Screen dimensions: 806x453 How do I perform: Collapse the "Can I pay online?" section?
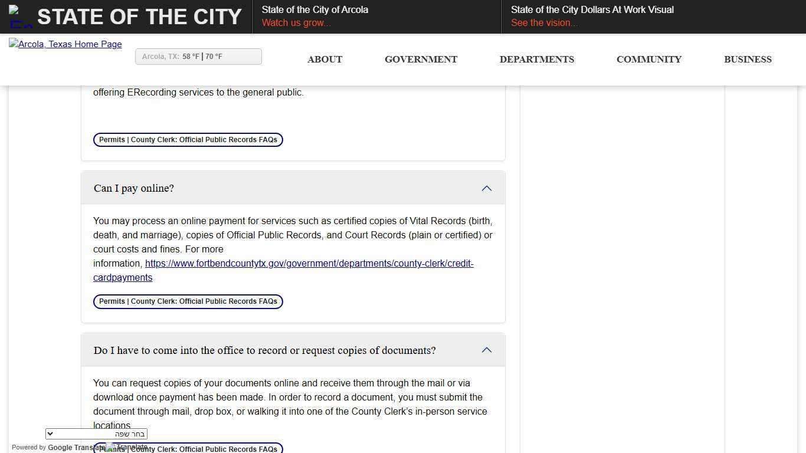486,188
